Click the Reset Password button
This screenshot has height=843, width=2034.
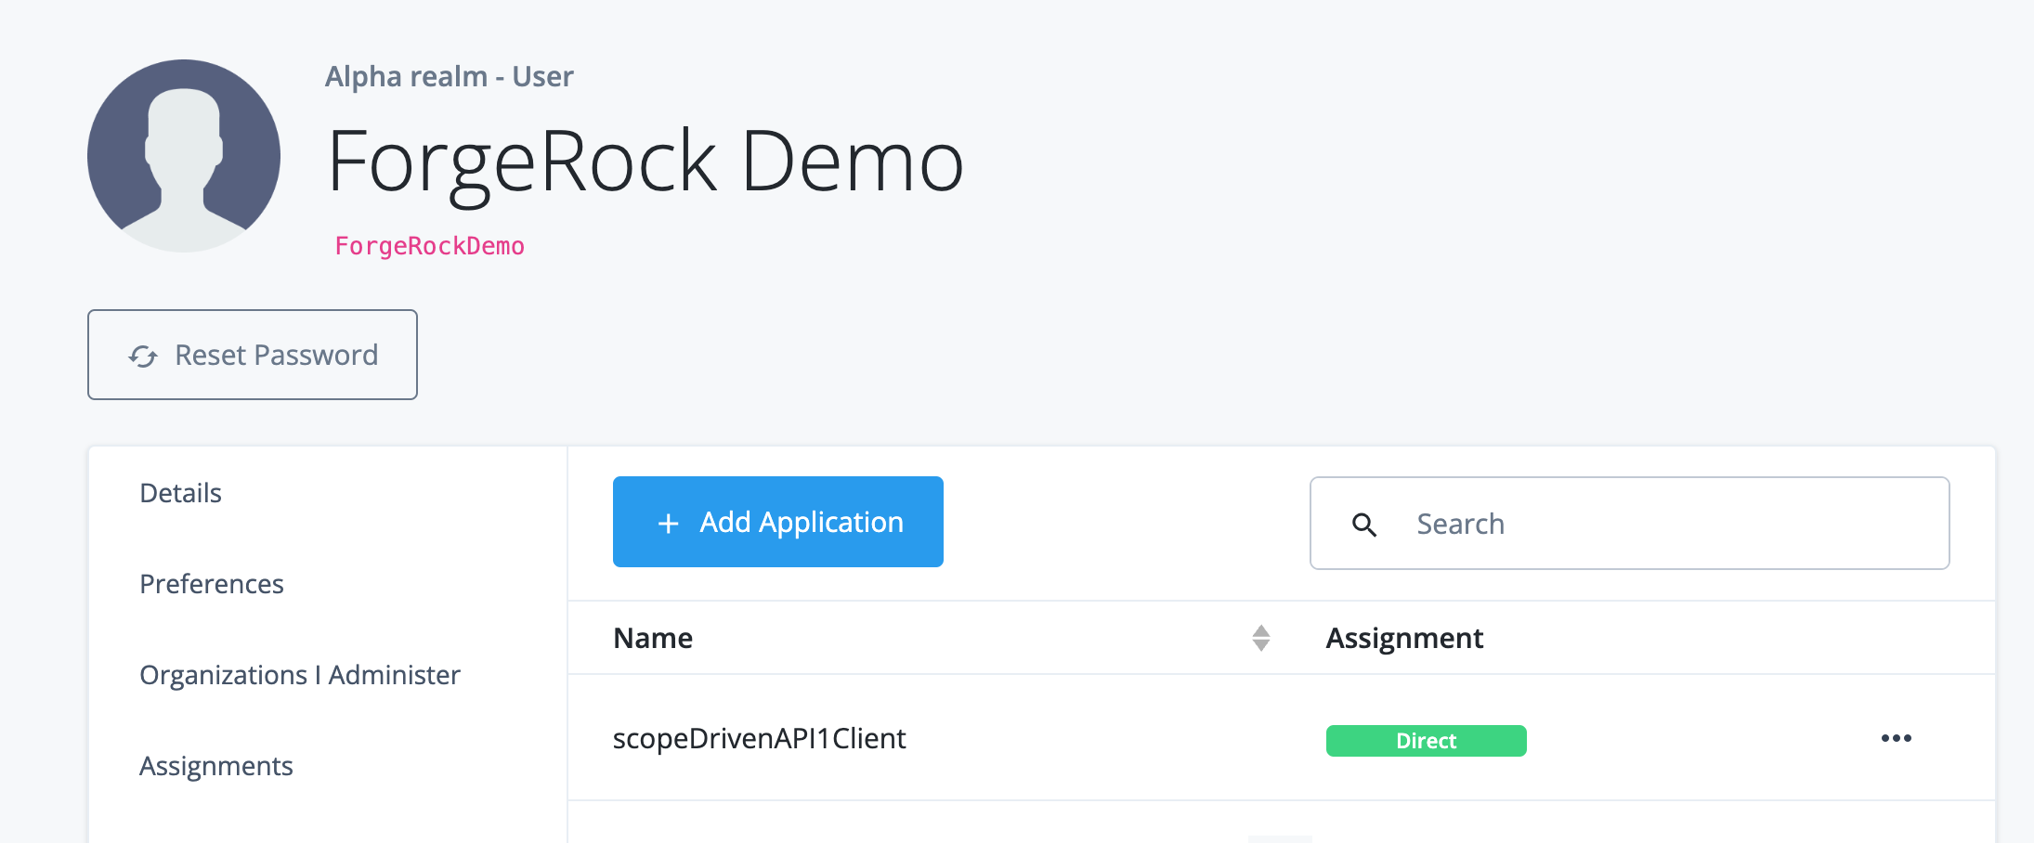point(253,355)
